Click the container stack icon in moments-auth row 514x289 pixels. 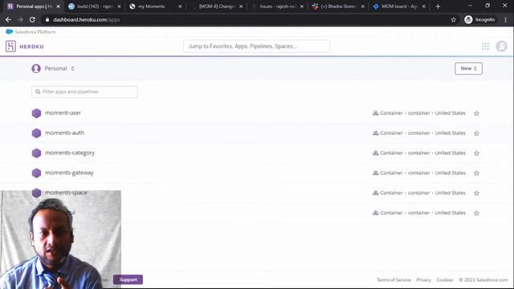coord(375,133)
